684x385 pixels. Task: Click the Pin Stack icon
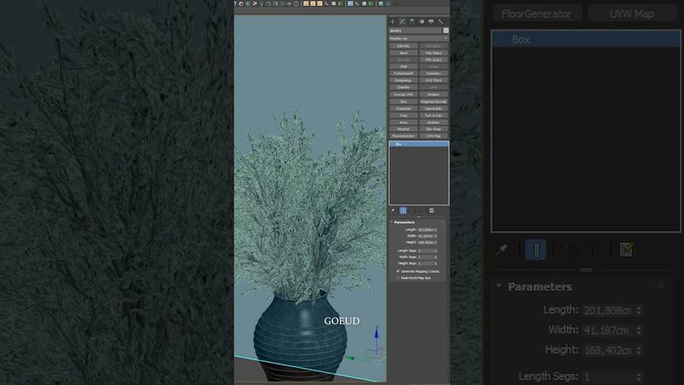[393, 210]
